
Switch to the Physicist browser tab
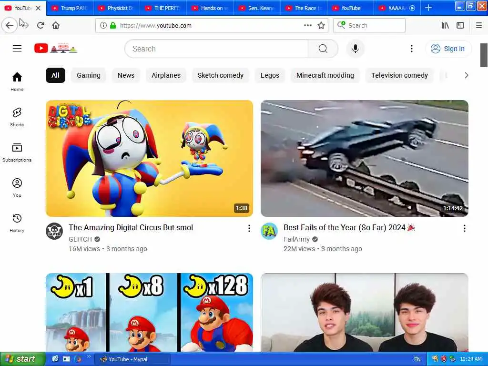tap(116, 8)
